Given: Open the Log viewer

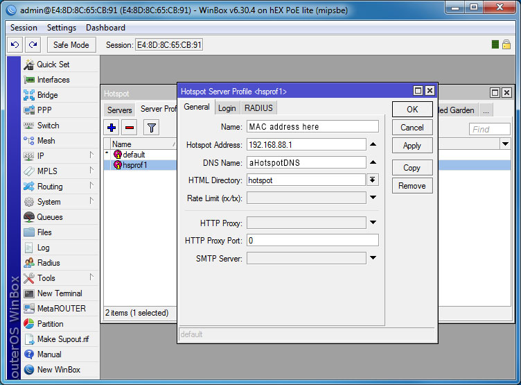Looking at the screenshot, I should pyautogui.click(x=61, y=248).
